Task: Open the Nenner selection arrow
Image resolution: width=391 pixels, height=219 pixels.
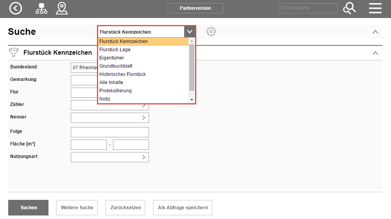Action: [x=143, y=118]
